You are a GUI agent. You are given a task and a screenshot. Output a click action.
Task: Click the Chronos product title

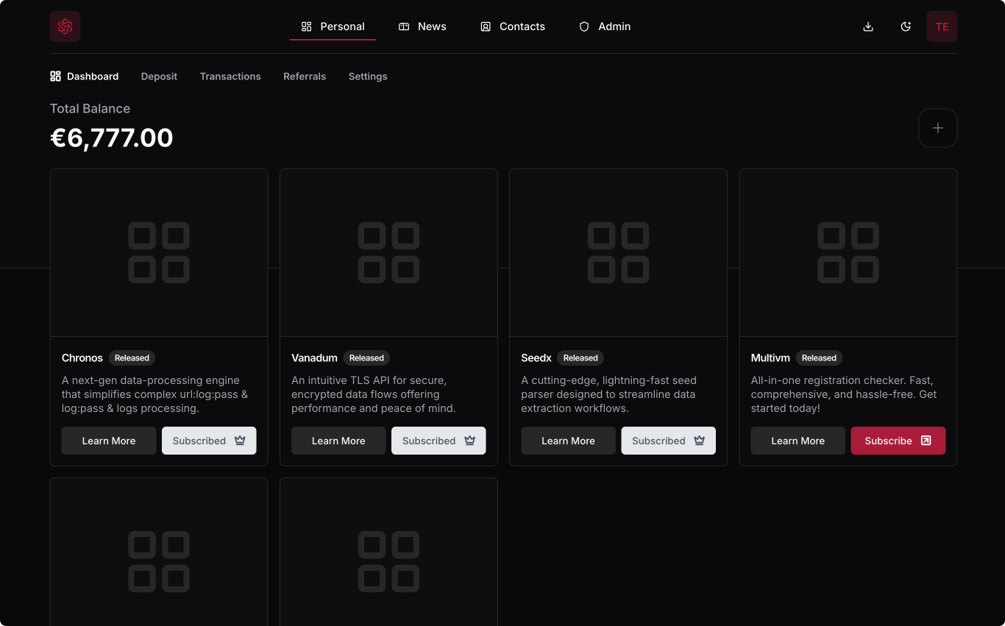pyautogui.click(x=82, y=358)
